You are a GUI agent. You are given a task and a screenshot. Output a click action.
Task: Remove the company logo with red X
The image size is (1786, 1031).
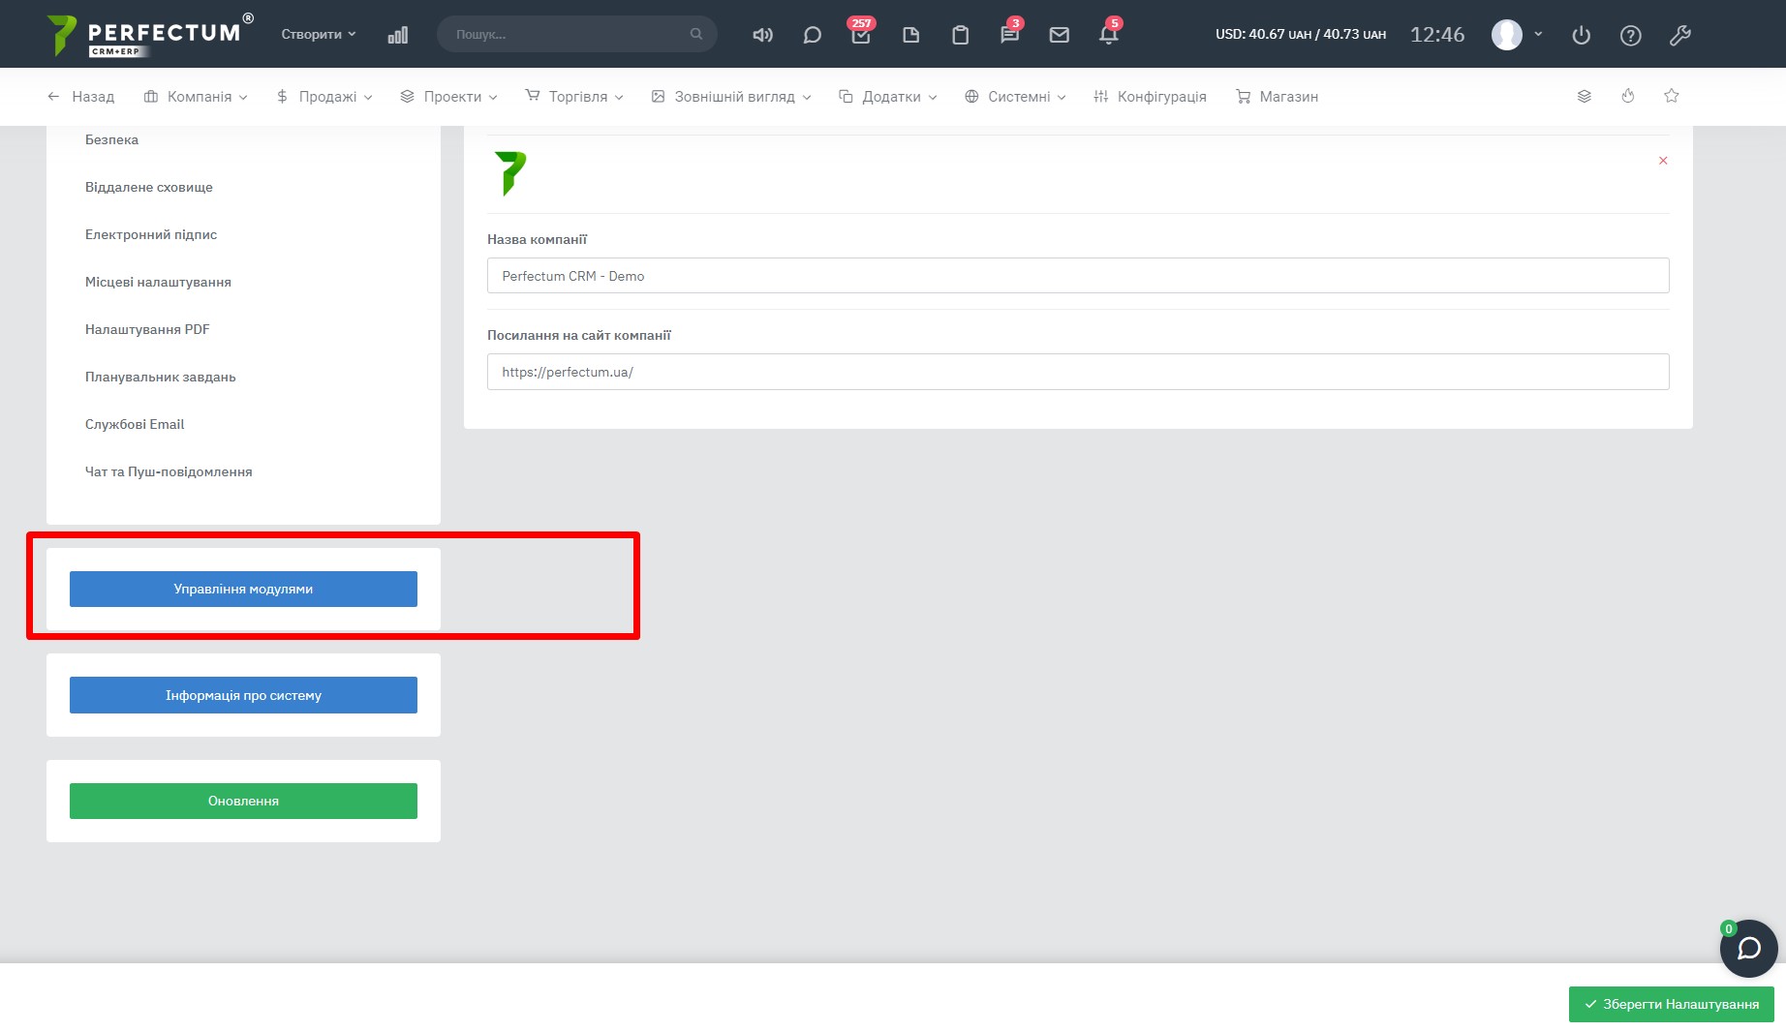click(x=1663, y=161)
